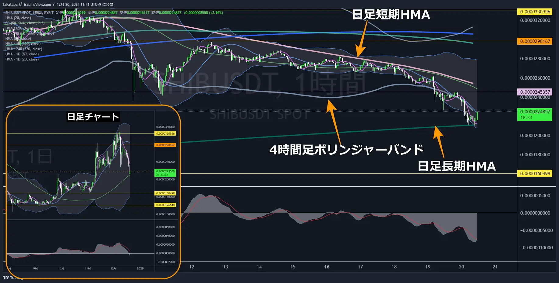This screenshot has height=283, width=559.
Task: Click the −0.0000005000 oscillator axis value
Action: 536,230
